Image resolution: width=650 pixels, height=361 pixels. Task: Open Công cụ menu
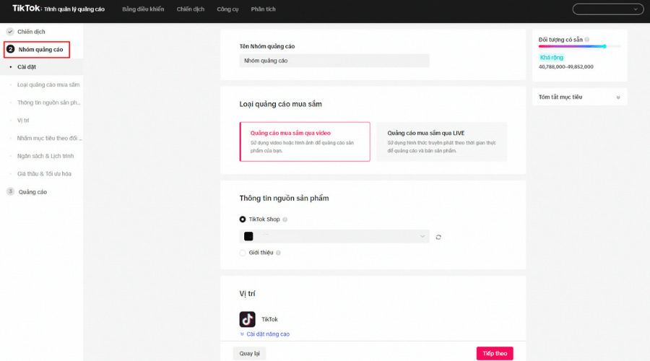pos(227,9)
